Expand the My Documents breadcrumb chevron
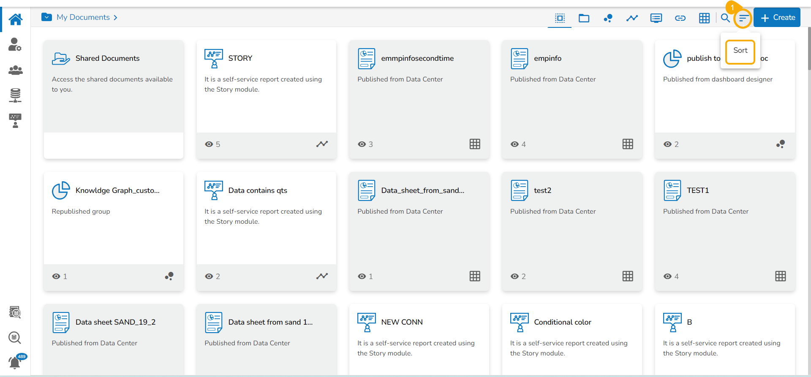The height and width of the screenshot is (377, 811). point(115,17)
